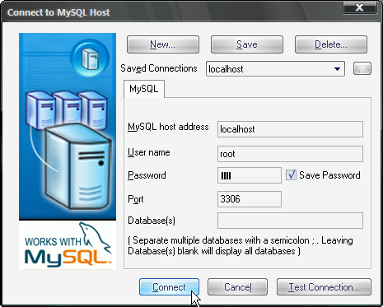Toggle the Save Password checkbox
This screenshot has width=383, height=307.
pos(291,174)
